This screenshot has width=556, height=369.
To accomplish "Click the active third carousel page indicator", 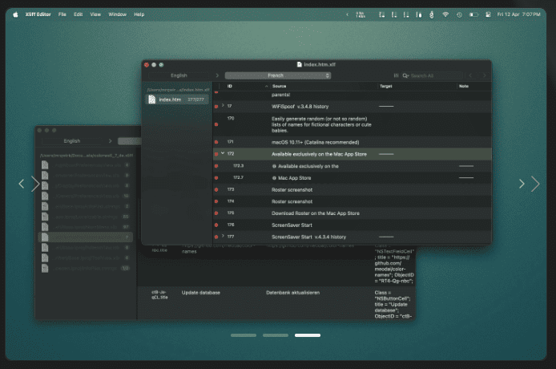I will coord(308,335).
